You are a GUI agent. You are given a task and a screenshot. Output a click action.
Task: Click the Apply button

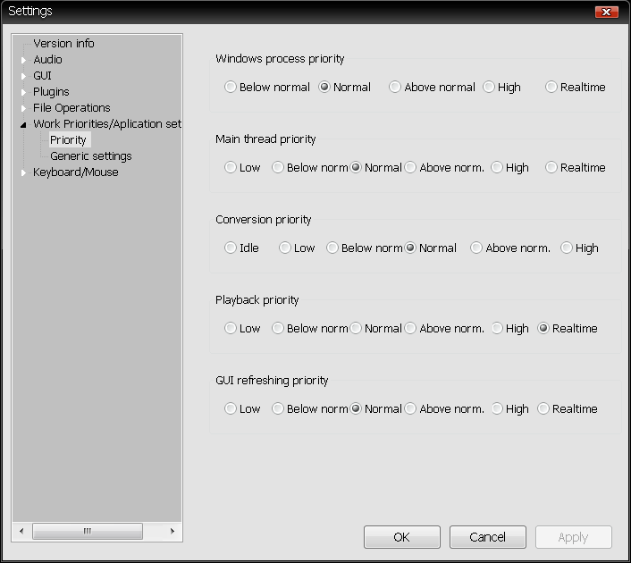tap(574, 537)
